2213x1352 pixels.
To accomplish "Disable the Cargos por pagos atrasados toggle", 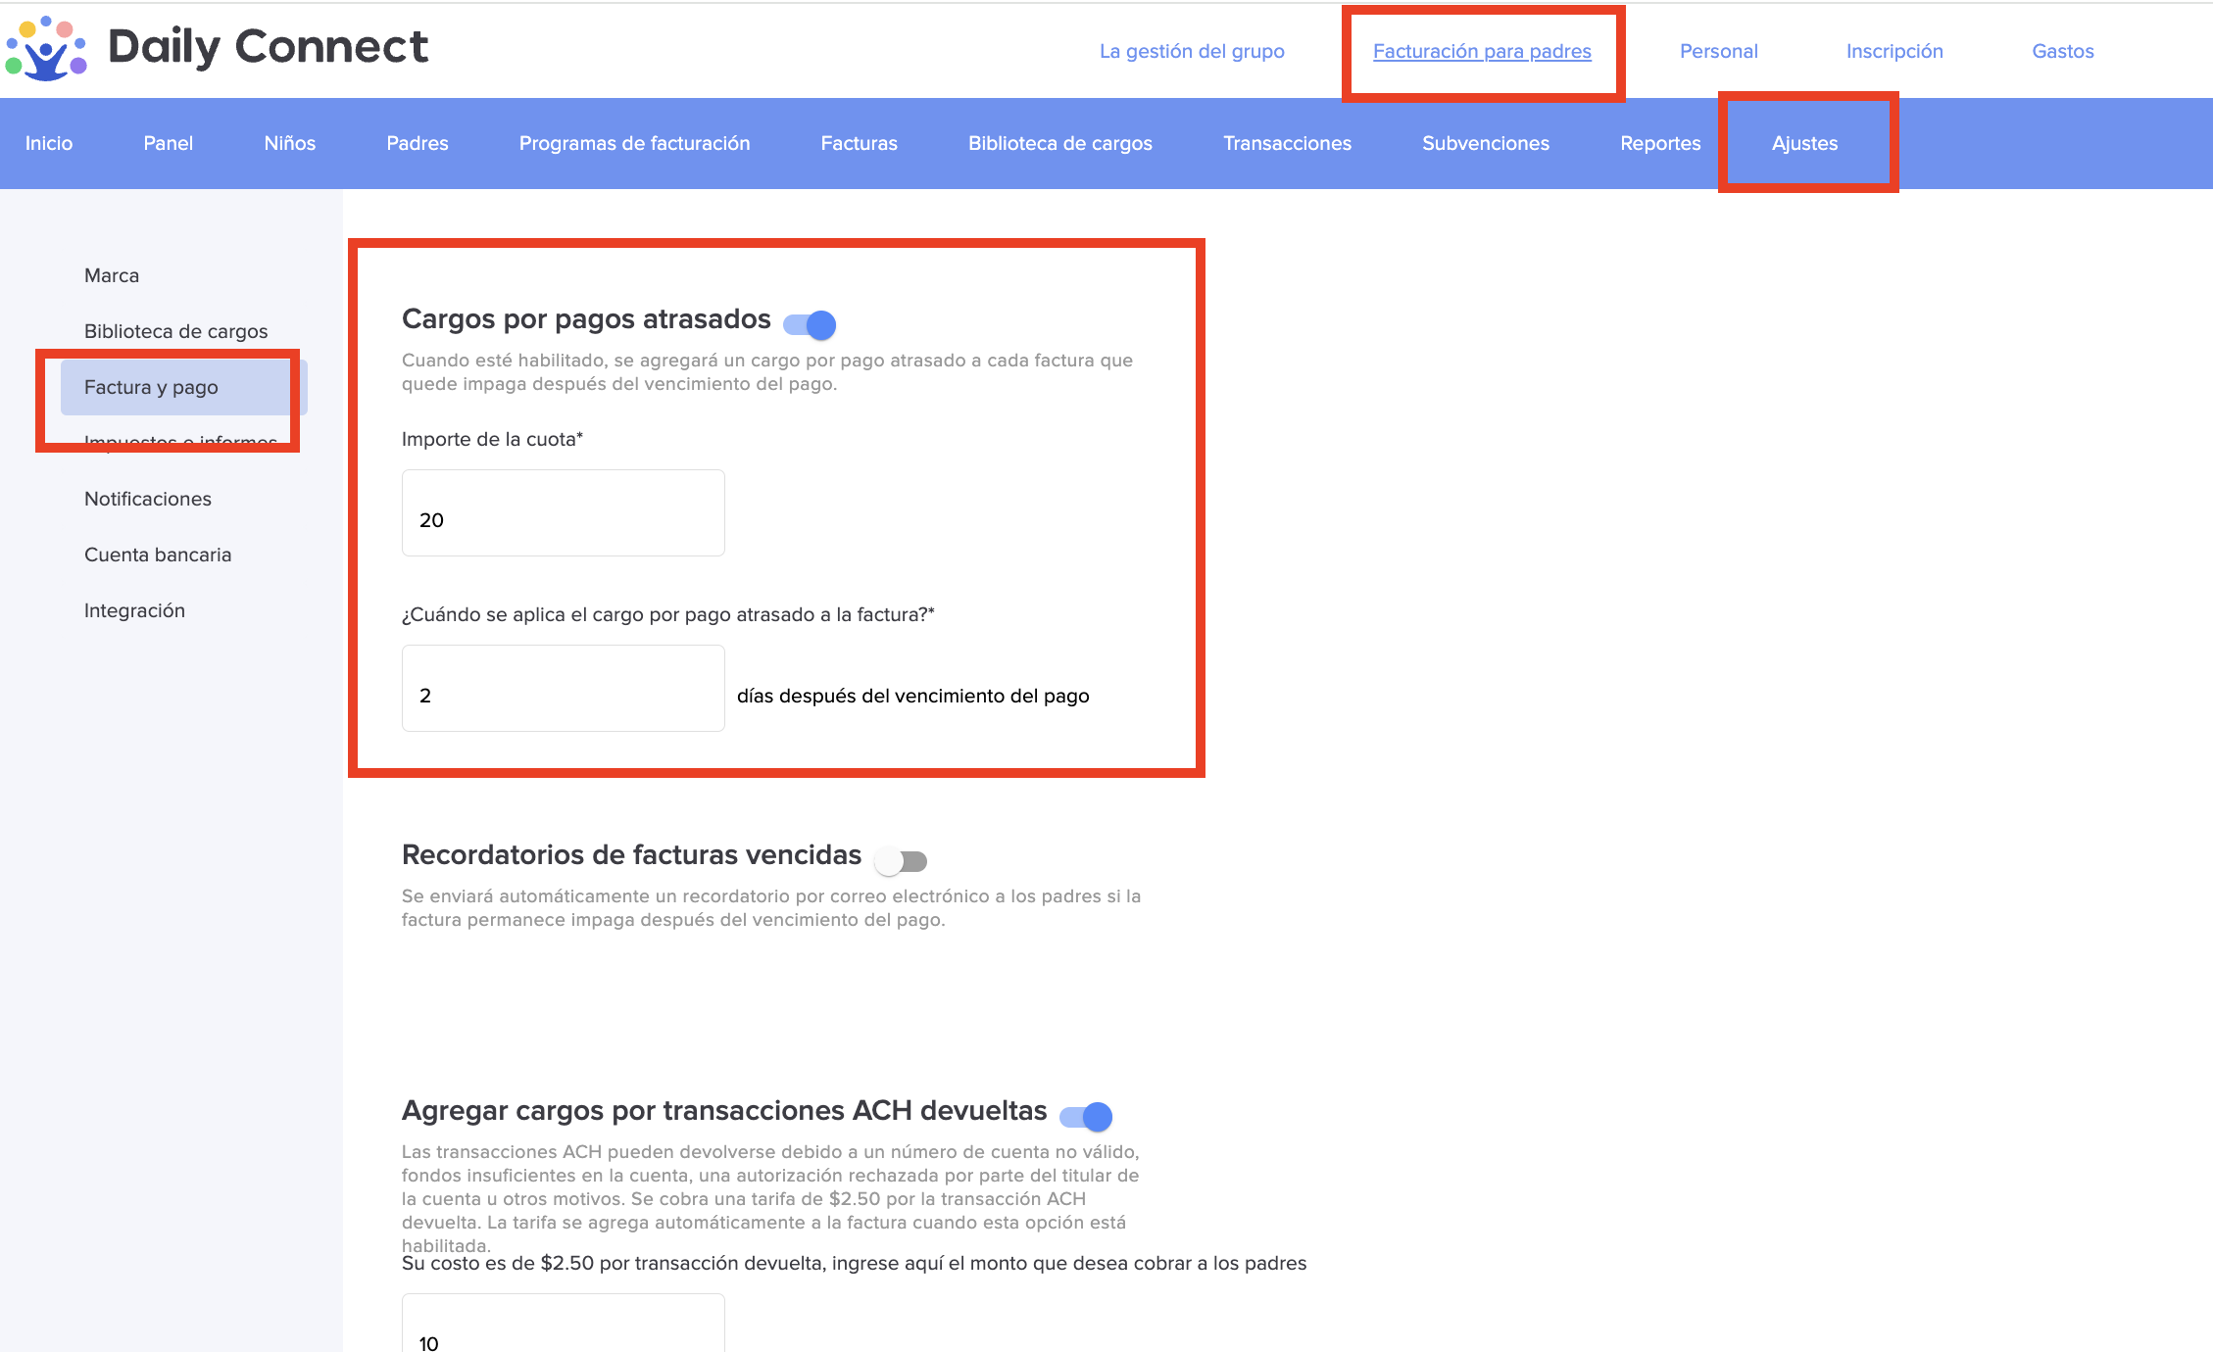I will coord(810,324).
